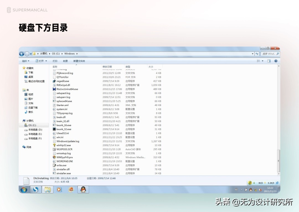Image resolution: width=299 pixels, height=212 pixels.
Task: Click the 刻录 (Burn) toolbar item
Action: (66, 61)
